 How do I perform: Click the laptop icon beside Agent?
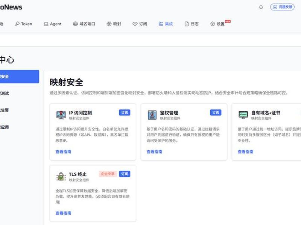(x=46, y=24)
